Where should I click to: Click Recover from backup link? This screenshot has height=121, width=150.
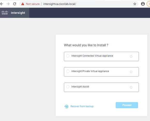[x=82, y=106]
